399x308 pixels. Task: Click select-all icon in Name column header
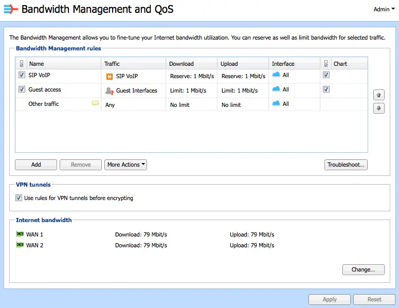click(22, 64)
